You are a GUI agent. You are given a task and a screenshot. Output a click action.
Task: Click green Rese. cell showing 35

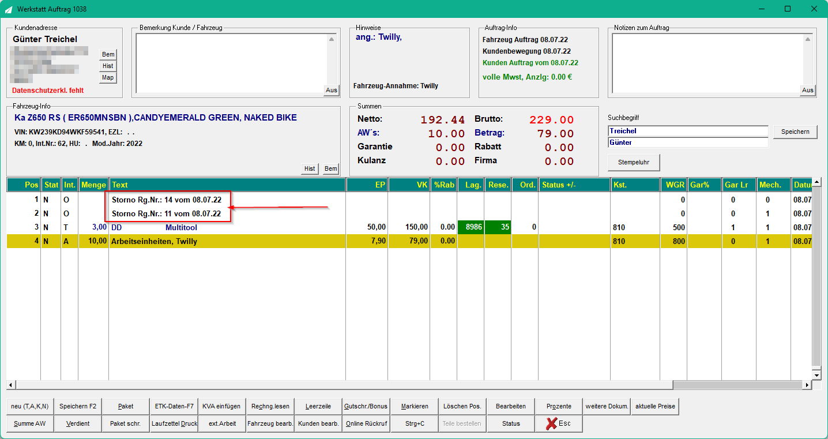498,227
